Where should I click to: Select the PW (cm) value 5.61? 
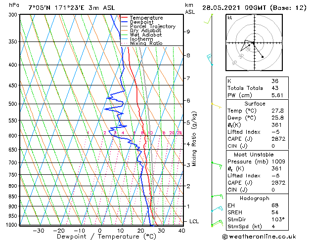click(x=277, y=95)
